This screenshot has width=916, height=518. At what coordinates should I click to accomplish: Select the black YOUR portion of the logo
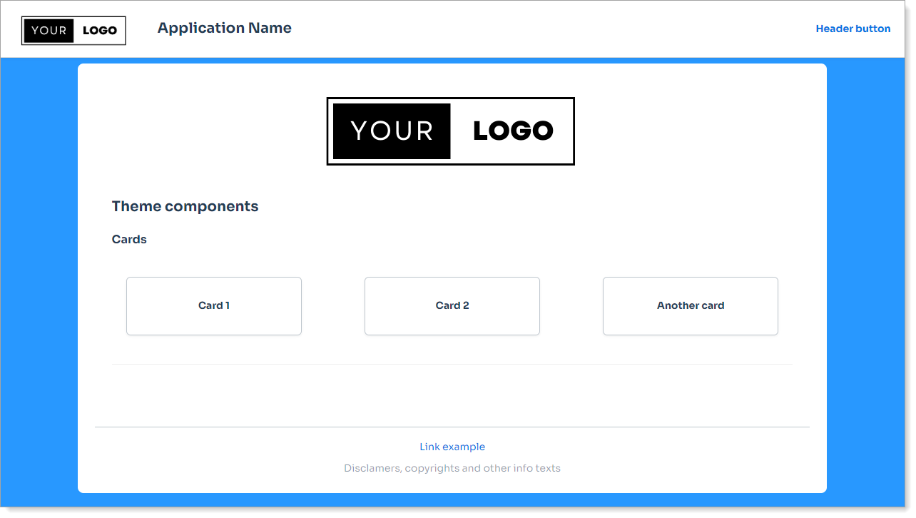tap(391, 131)
